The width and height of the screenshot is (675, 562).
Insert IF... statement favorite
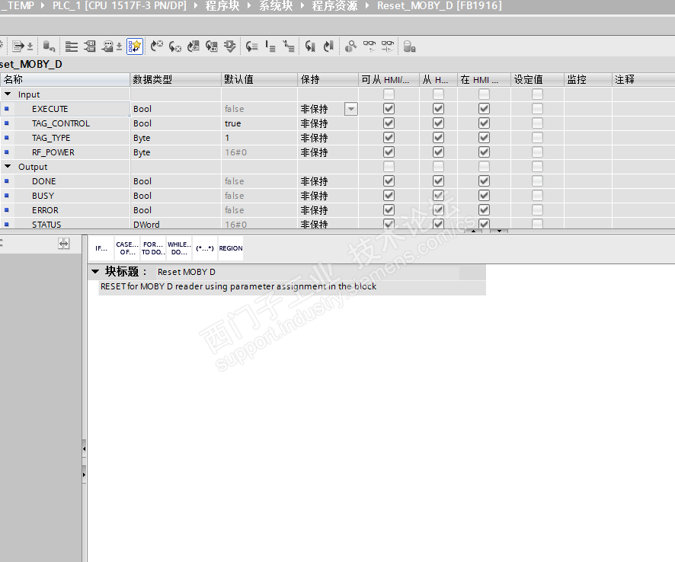coord(101,247)
